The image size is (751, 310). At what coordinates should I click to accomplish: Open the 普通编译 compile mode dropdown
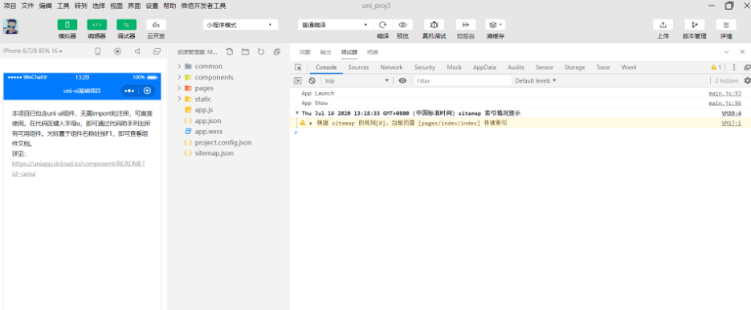[335, 25]
